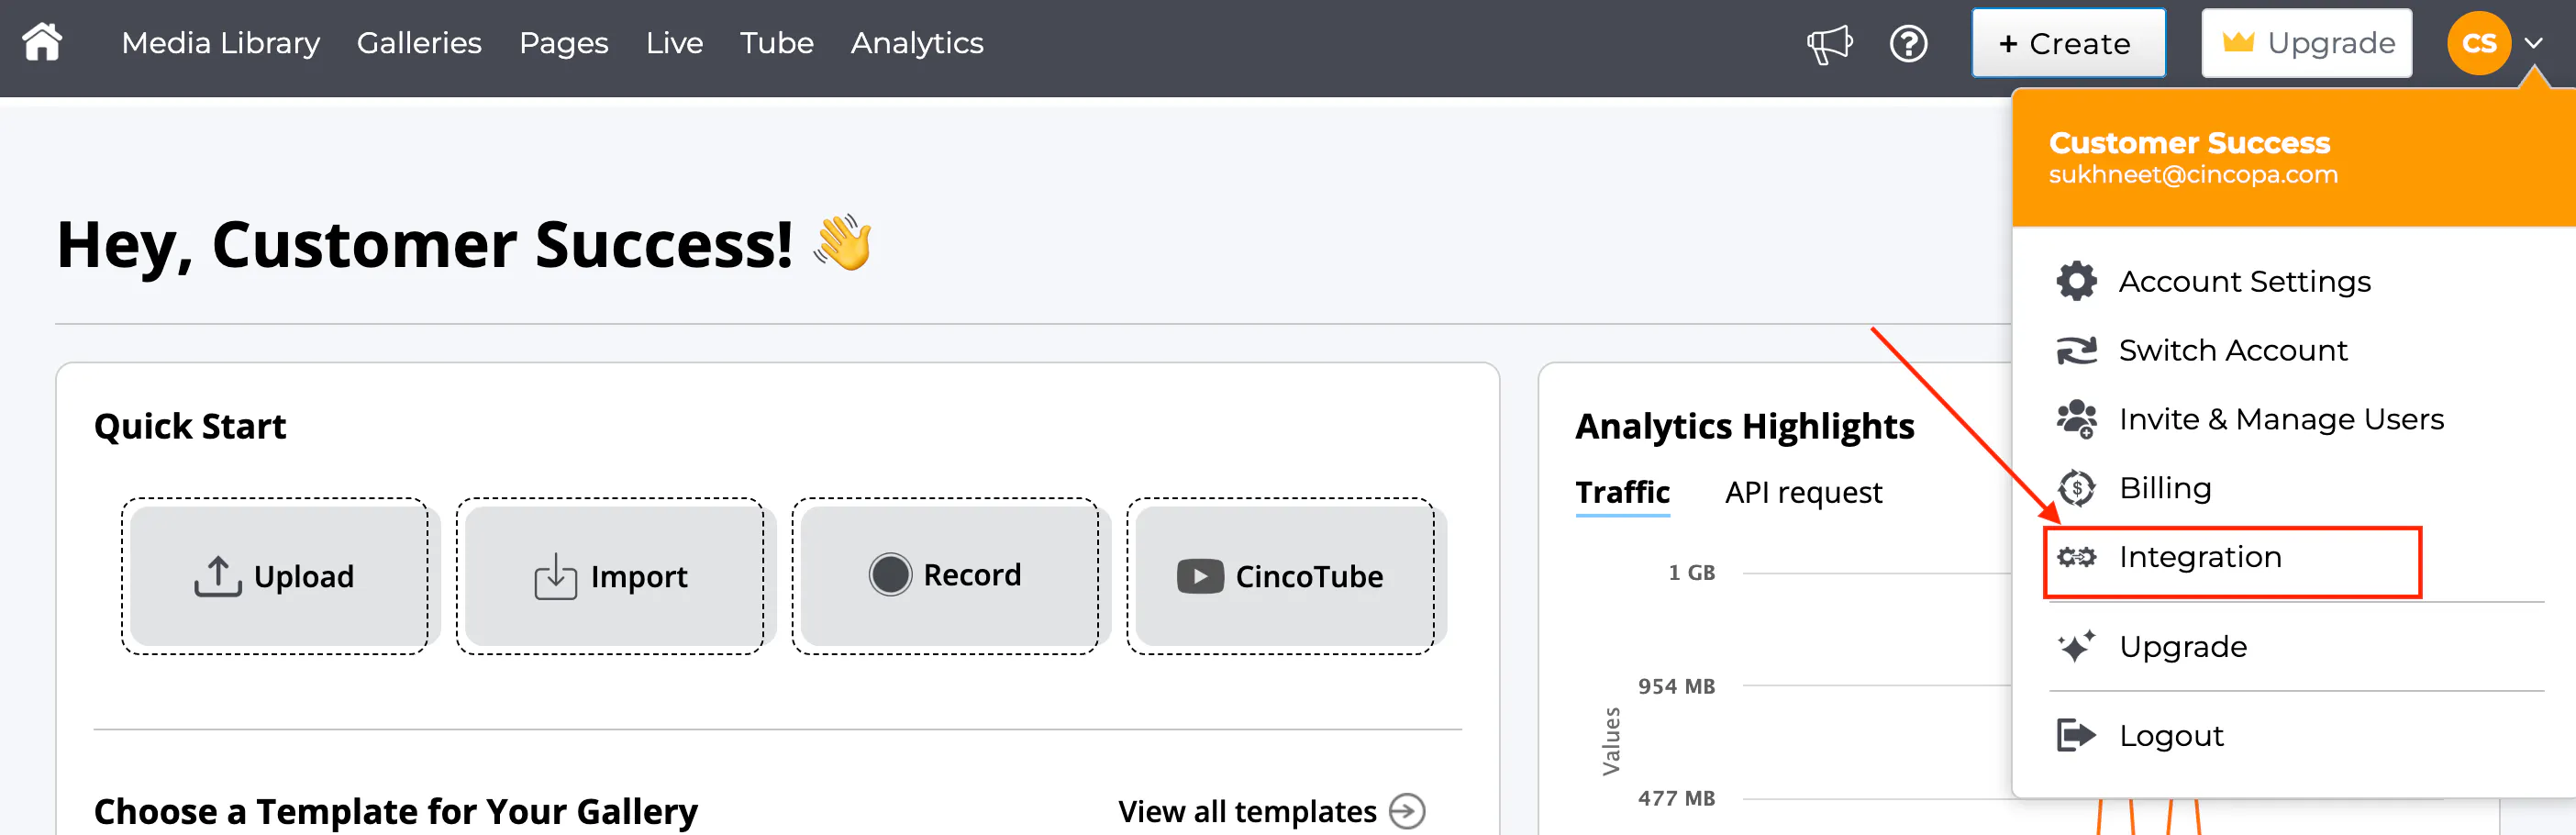Click the Switch Account arrows icon
This screenshot has width=2576, height=835.
point(2076,350)
